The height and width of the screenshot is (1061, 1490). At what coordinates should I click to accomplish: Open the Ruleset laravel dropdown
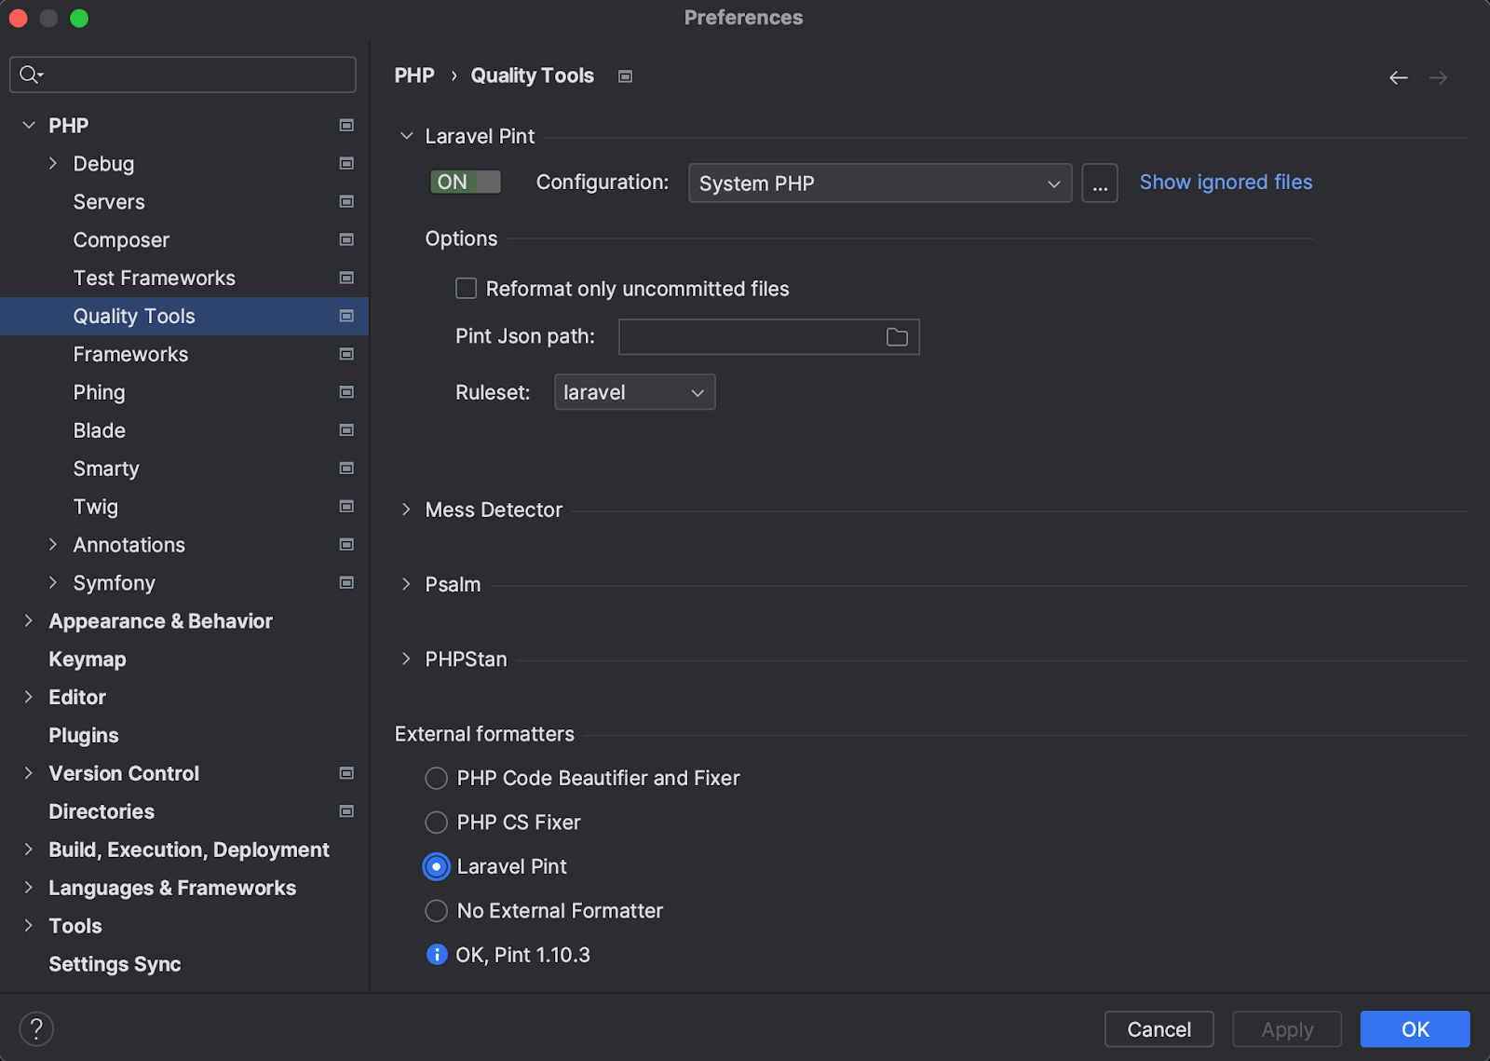pyautogui.click(x=634, y=392)
